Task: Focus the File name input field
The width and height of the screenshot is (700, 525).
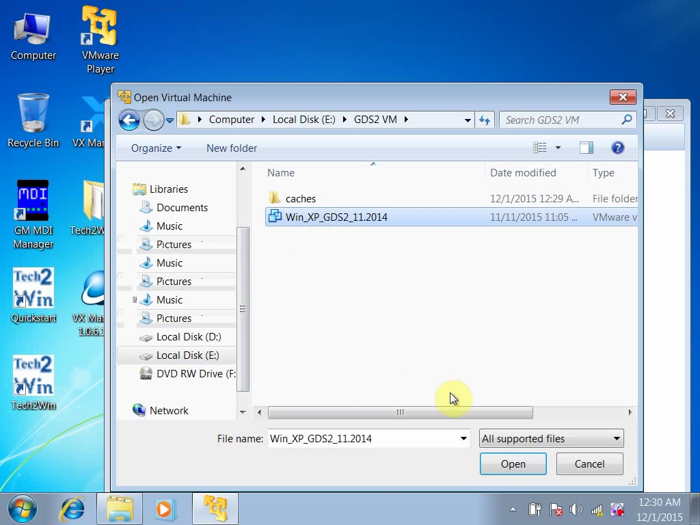Action: (368, 438)
